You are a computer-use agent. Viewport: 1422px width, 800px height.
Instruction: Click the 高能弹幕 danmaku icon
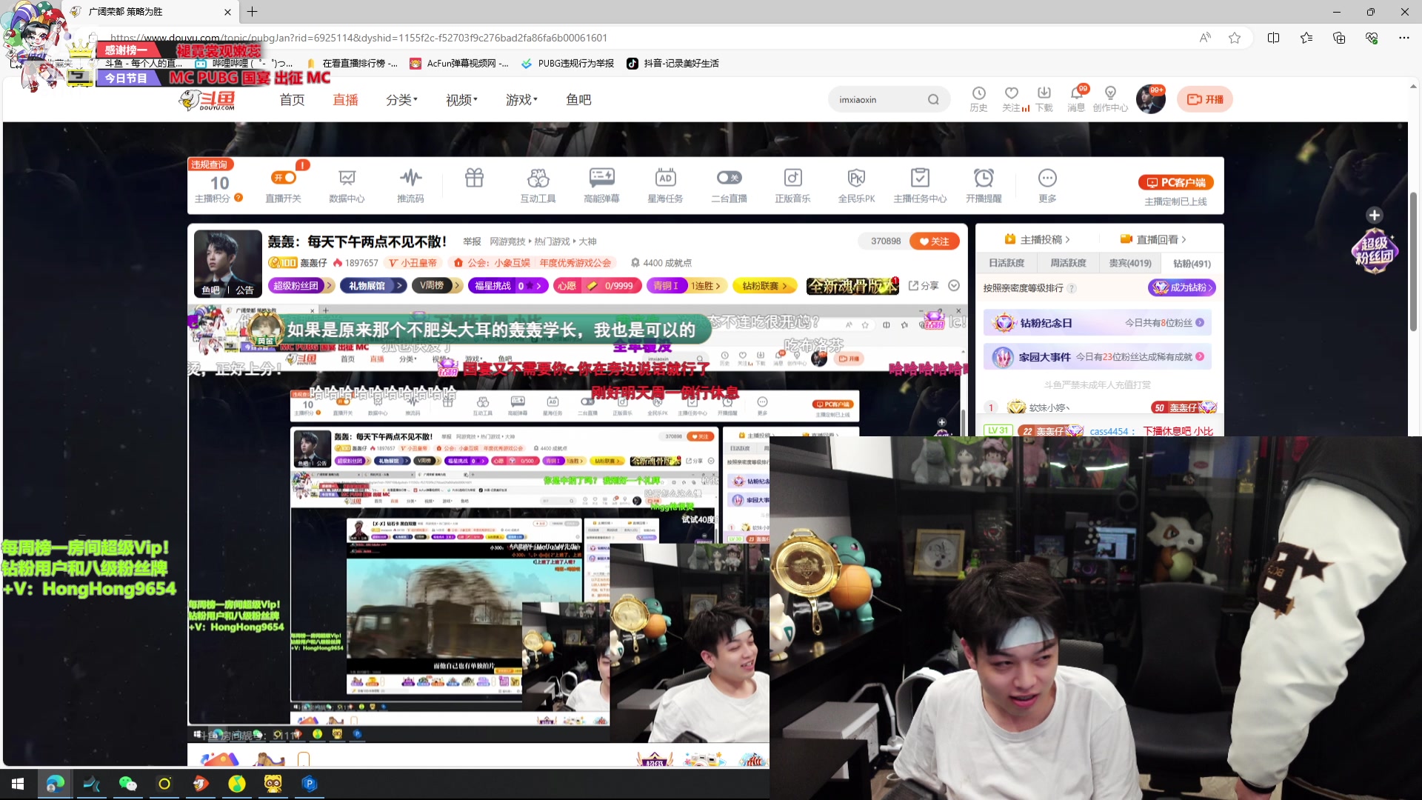point(602,184)
